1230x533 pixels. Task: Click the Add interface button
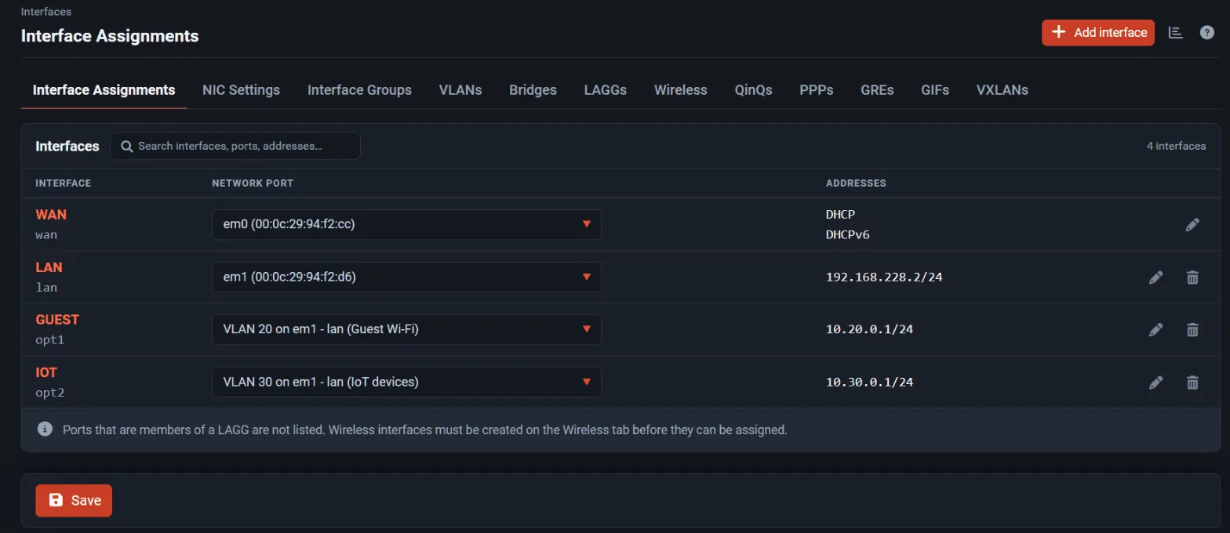click(1098, 32)
